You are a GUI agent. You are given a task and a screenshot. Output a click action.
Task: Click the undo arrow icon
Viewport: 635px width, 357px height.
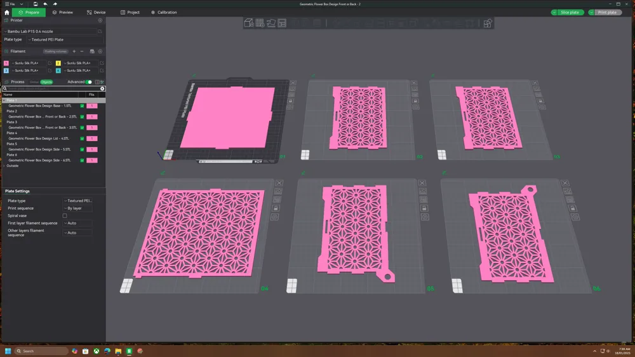45,4
